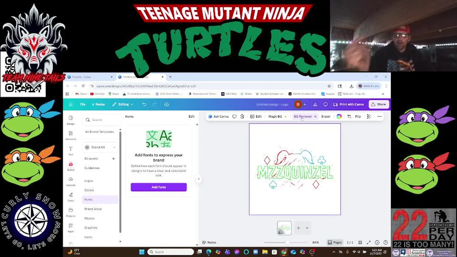Open the Guidelines brand section

(92, 168)
